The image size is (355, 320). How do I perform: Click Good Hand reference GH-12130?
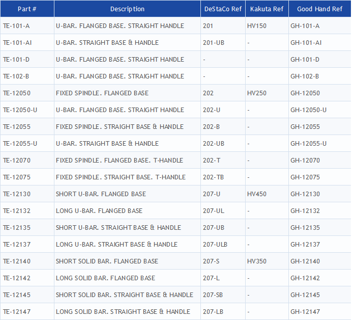point(305,194)
